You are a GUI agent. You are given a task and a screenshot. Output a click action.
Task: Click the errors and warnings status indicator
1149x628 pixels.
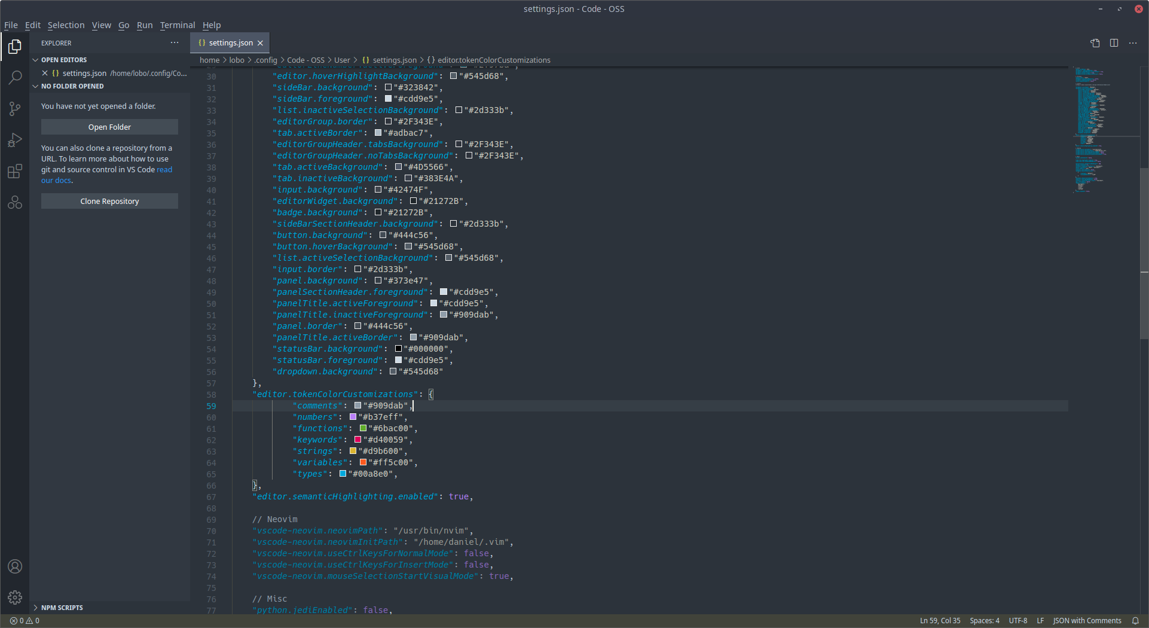pyautogui.click(x=25, y=621)
